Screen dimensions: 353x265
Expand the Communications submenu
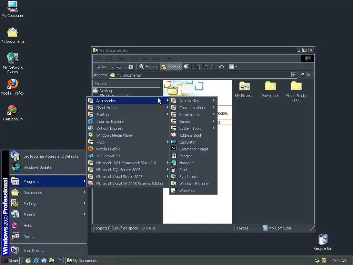click(x=193, y=108)
